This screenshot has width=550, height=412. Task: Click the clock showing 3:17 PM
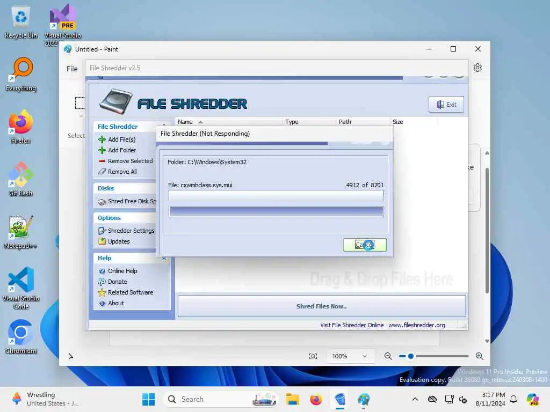(490, 399)
